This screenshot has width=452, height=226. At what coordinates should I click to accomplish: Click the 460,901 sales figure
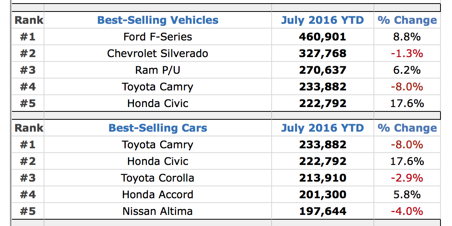322,37
